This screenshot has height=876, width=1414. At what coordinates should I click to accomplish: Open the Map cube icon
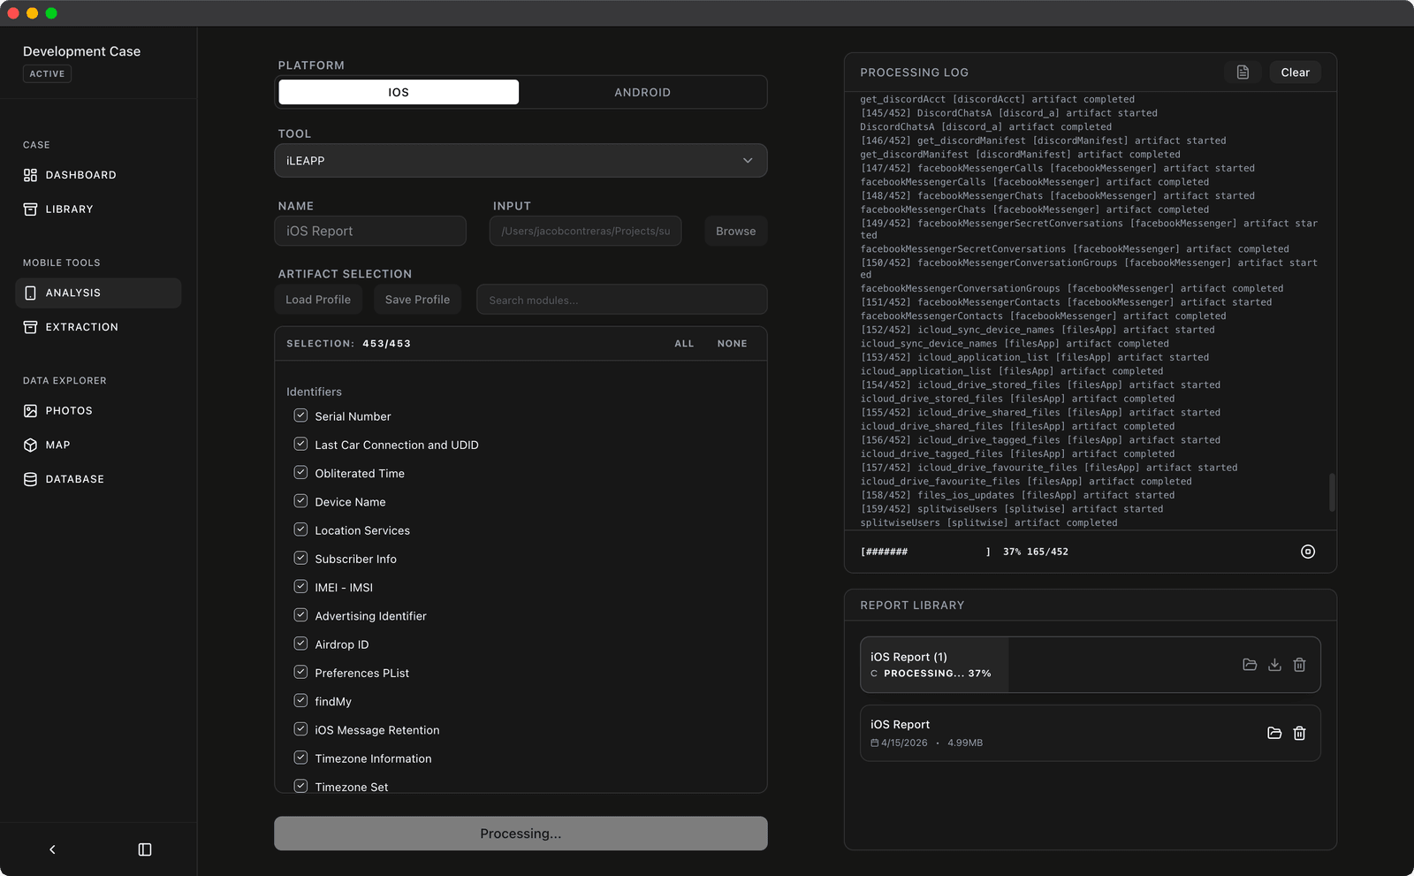(x=30, y=445)
